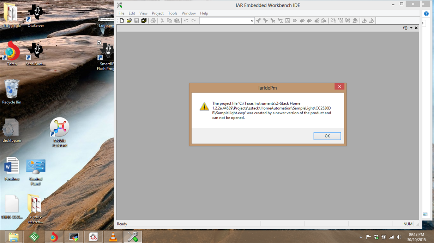Close the editor pane with the X
This screenshot has height=243, width=434.
point(416,28)
